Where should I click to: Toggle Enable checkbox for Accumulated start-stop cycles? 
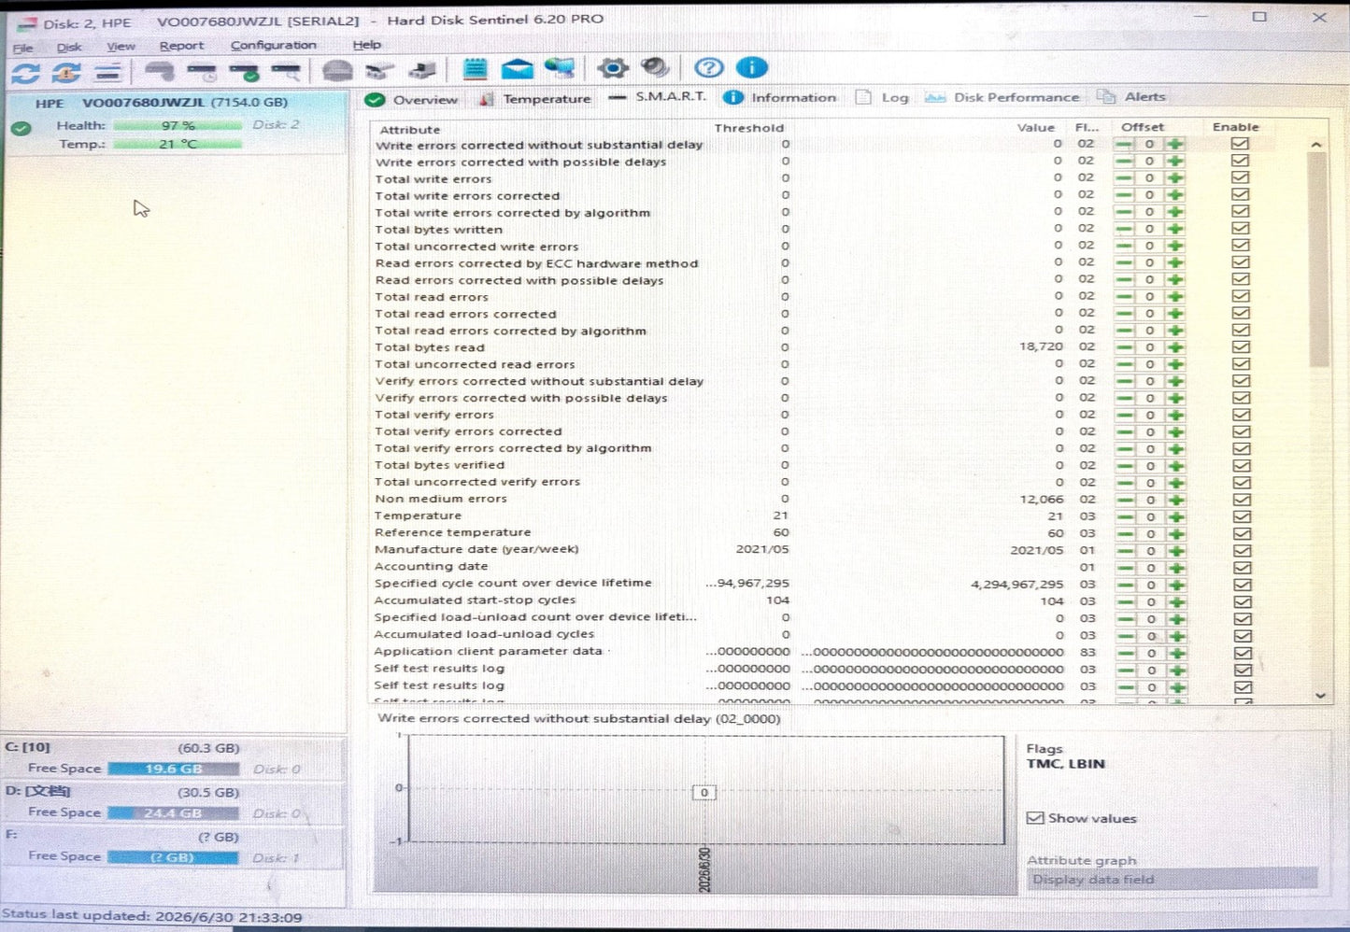pyautogui.click(x=1243, y=601)
